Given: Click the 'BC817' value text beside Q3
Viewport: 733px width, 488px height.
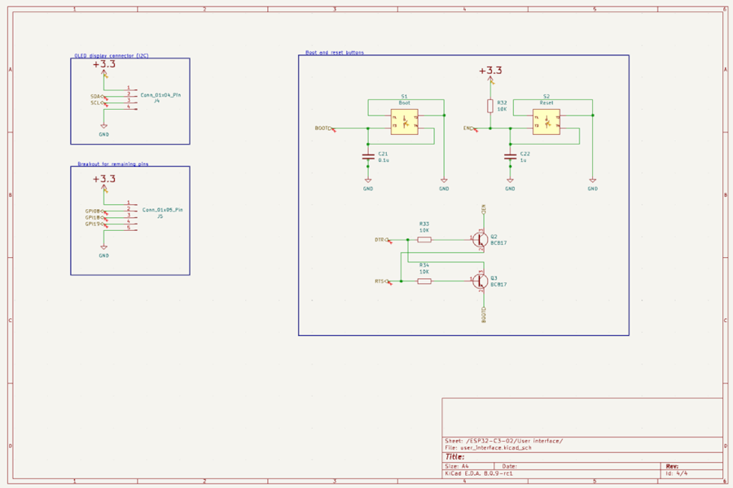Looking at the screenshot, I should click(498, 285).
